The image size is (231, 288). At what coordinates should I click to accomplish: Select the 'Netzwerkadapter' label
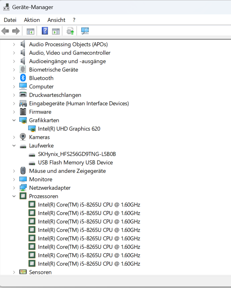[50, 188]
